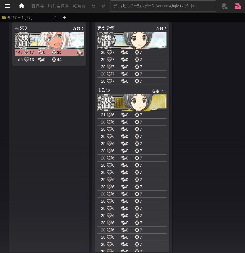Click the 呂500 title text

point(21,28)
